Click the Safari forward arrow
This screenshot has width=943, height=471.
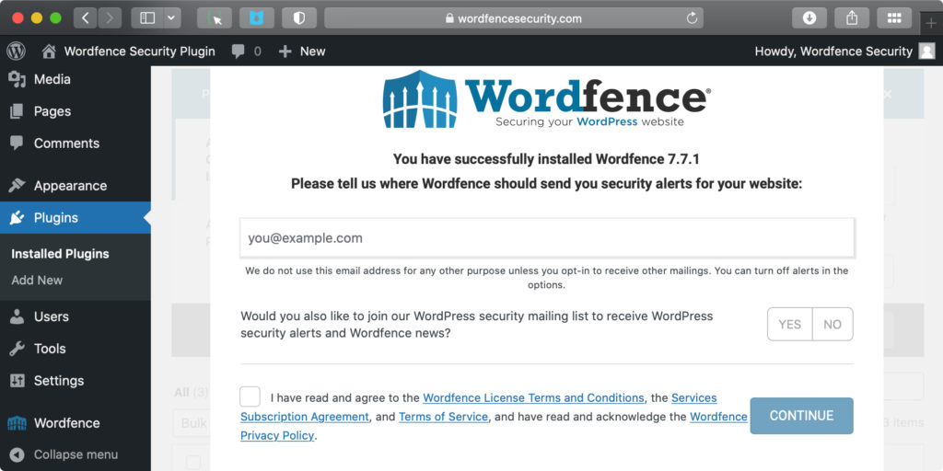pos(109,18)
